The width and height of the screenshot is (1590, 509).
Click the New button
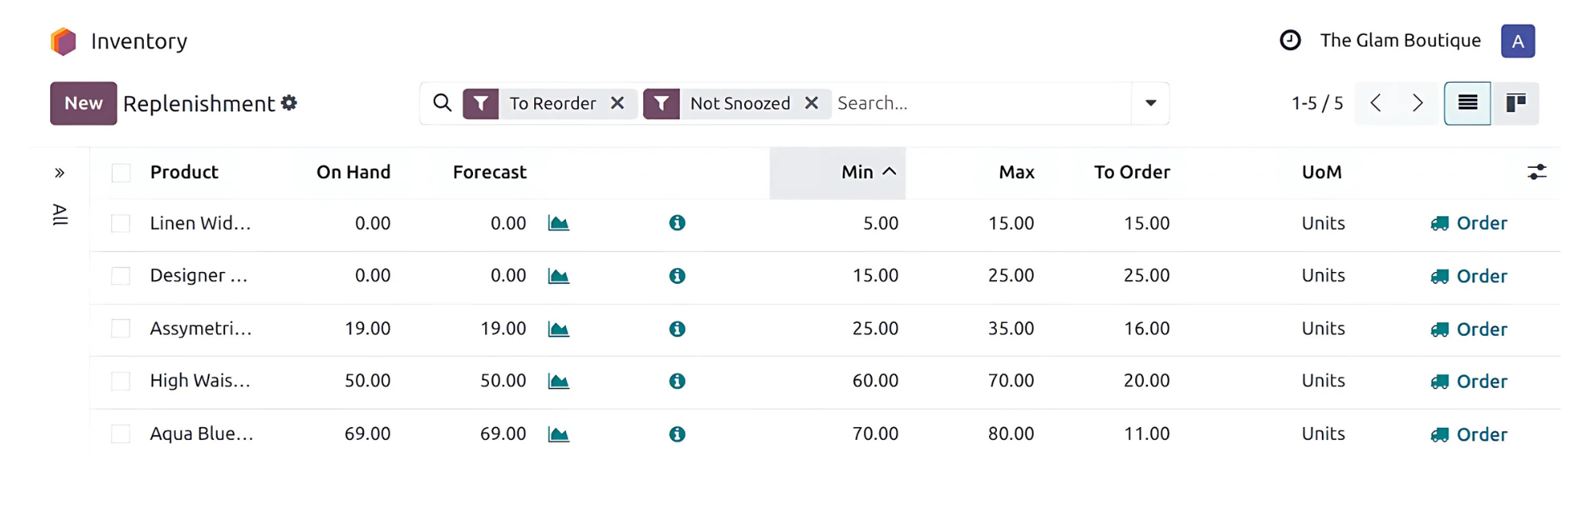[83, 103]
